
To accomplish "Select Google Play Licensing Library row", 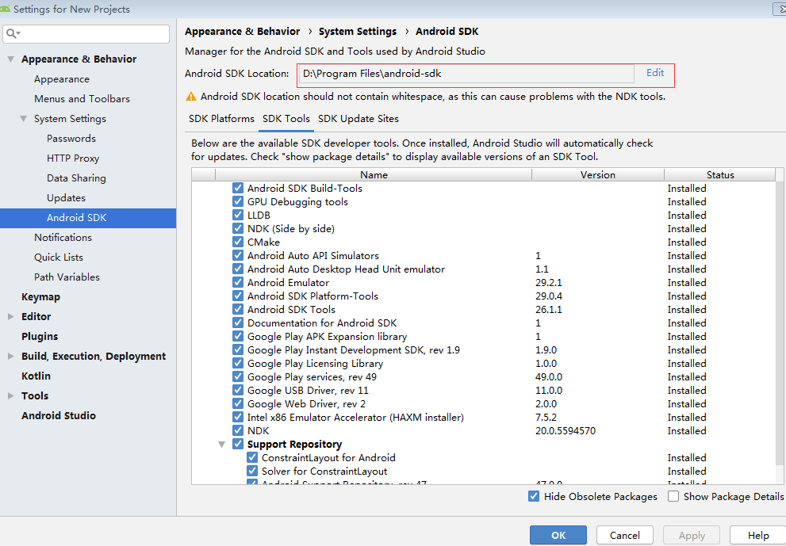I will (x=483, y=364).
